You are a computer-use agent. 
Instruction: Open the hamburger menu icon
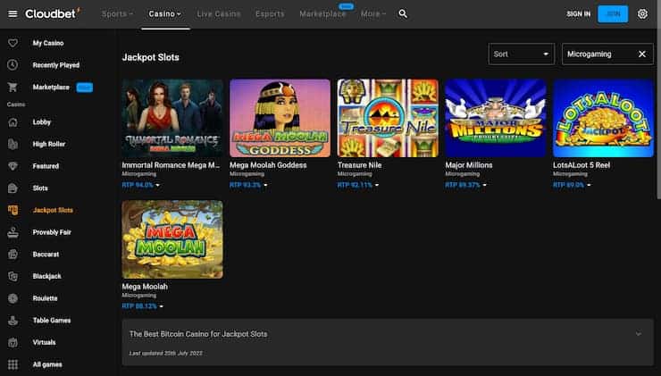(13, 14)
